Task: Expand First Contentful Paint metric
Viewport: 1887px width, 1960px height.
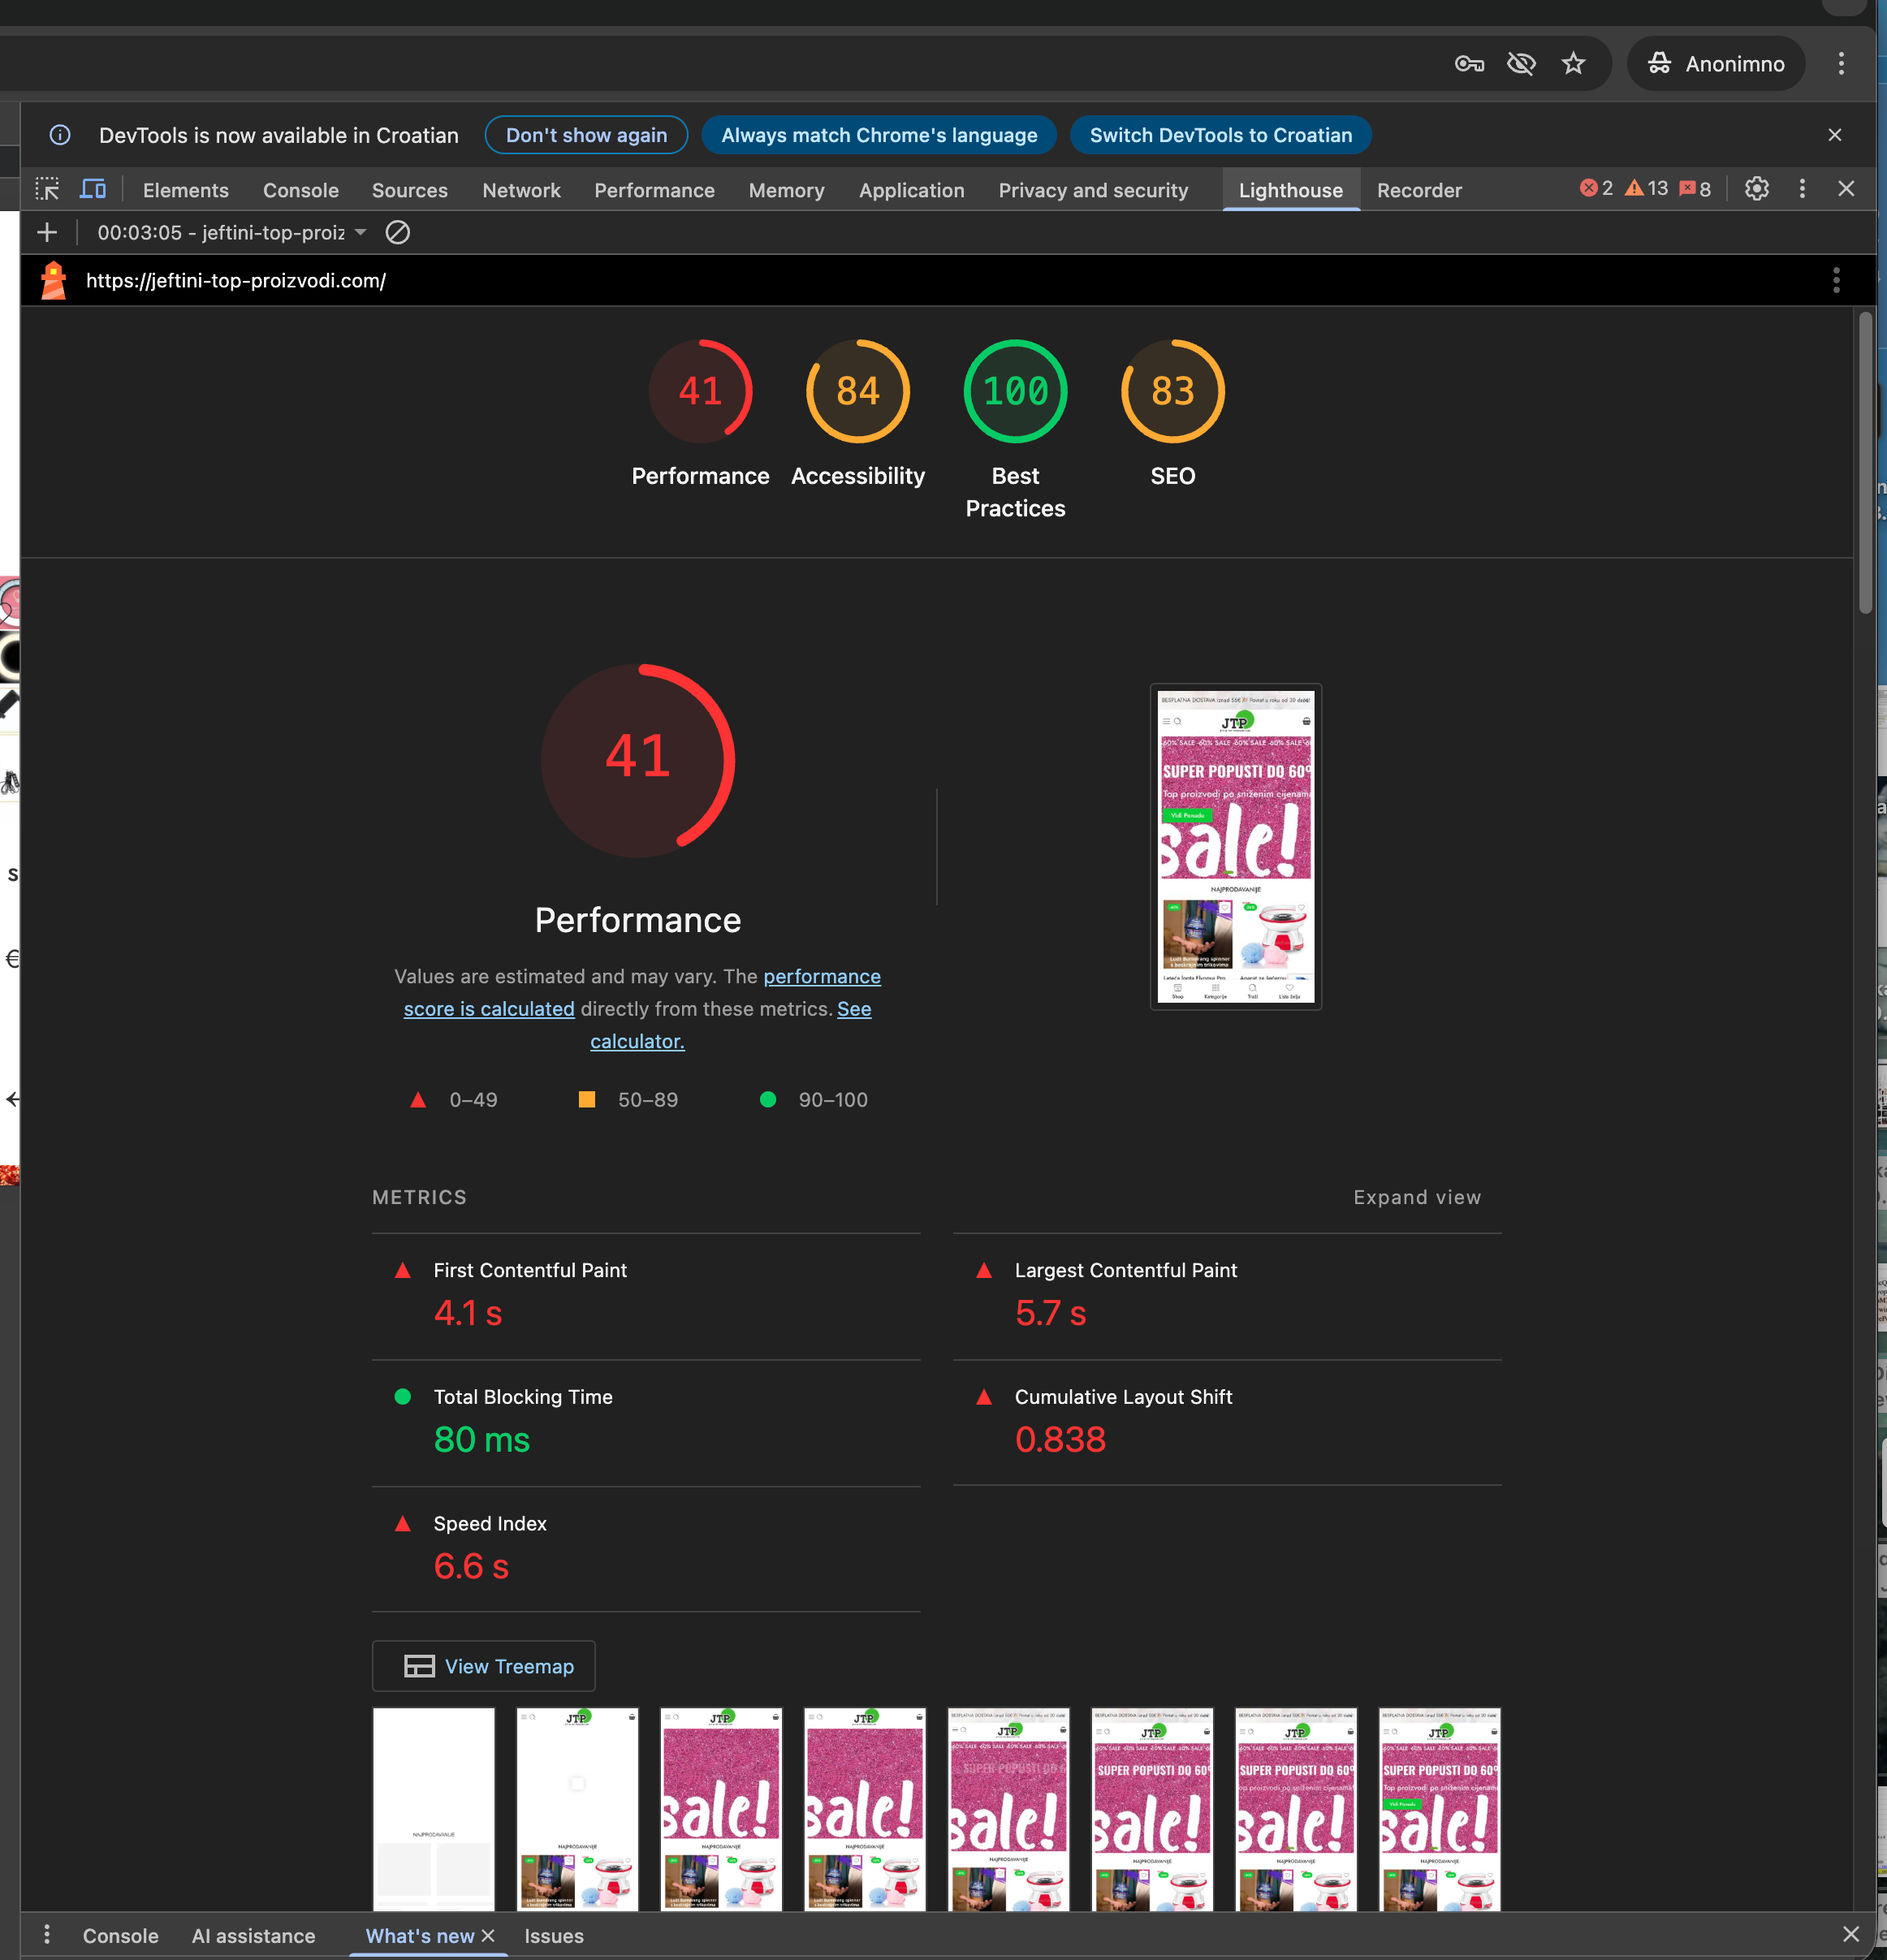Action: (529, 1270)
